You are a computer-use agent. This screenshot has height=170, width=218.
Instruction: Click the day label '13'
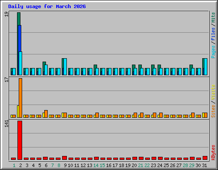pyautogui.click(x=89, y=165)
